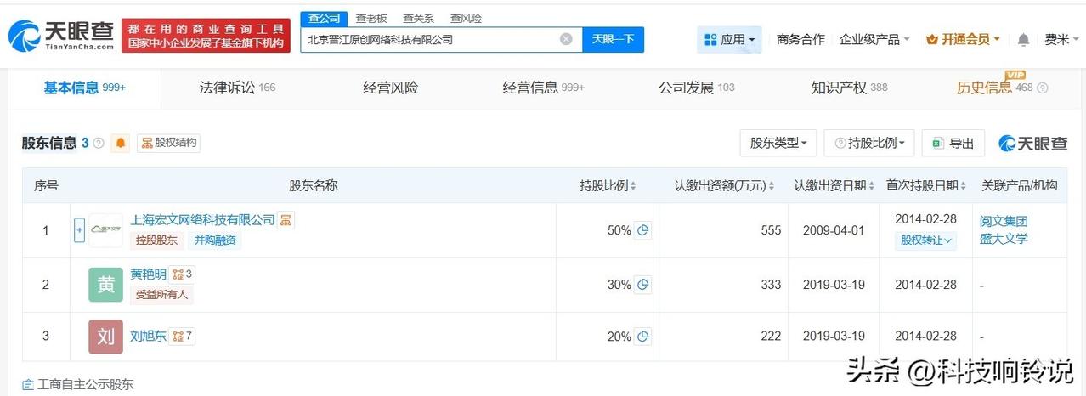Switch to 经营信息 tab
Image resolution: width=1086 pixels, height=396 pixels.
pos(543,88)
